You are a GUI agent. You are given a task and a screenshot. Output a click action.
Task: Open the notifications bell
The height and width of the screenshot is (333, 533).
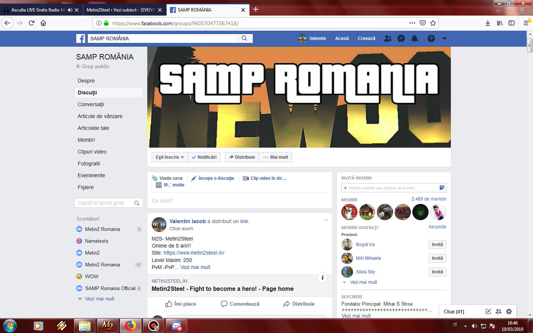tap(414, 38)
